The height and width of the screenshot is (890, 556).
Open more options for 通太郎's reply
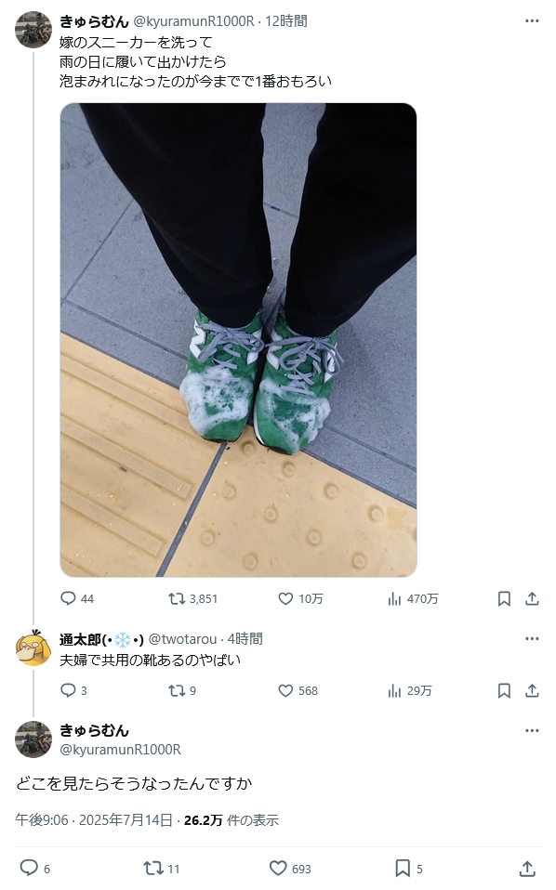532,638
